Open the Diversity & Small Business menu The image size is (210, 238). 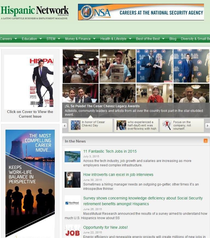tap(195, 39)
